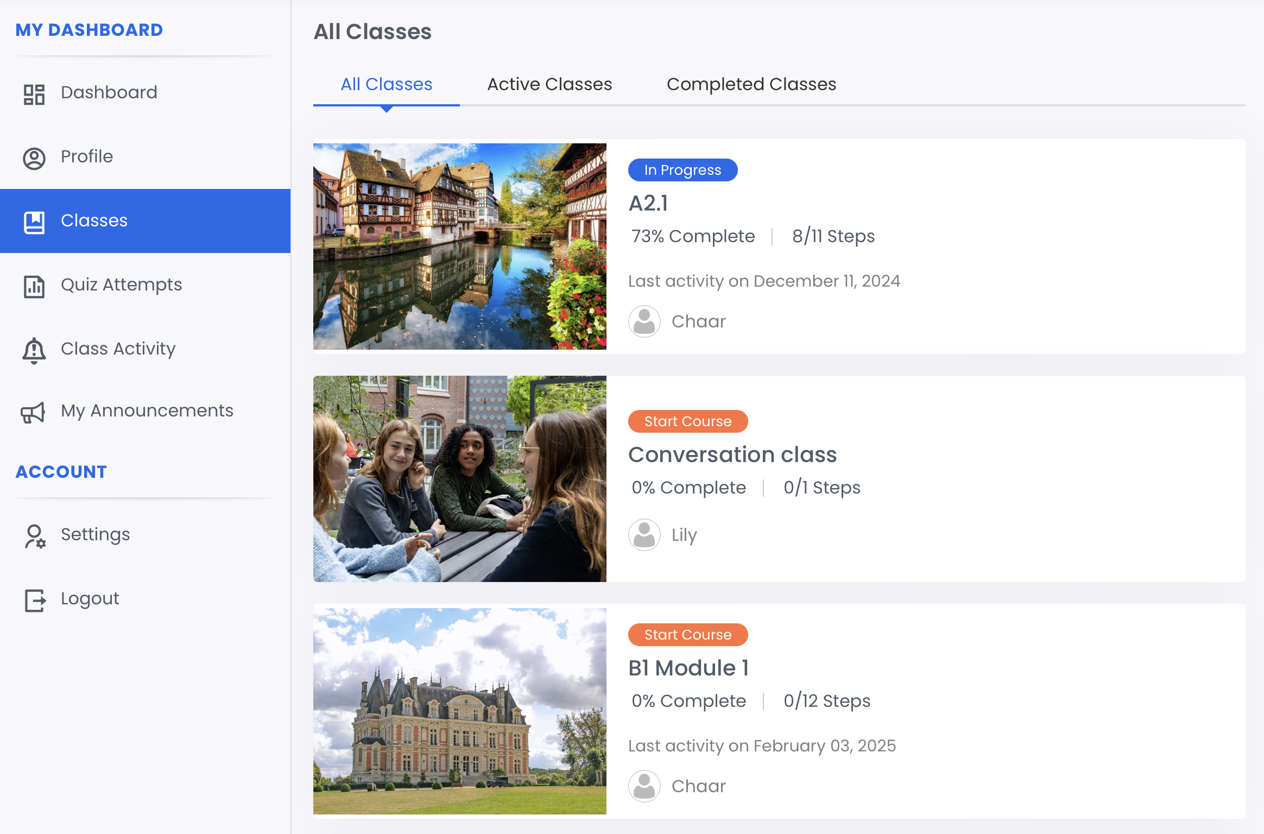This screenshot has width=1264, height=834.
Task: Switch to the Active Classes tab
Action: coord(549,84)
